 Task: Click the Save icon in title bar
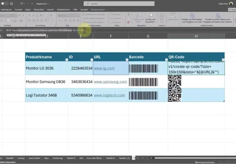[x=11, y=4]
